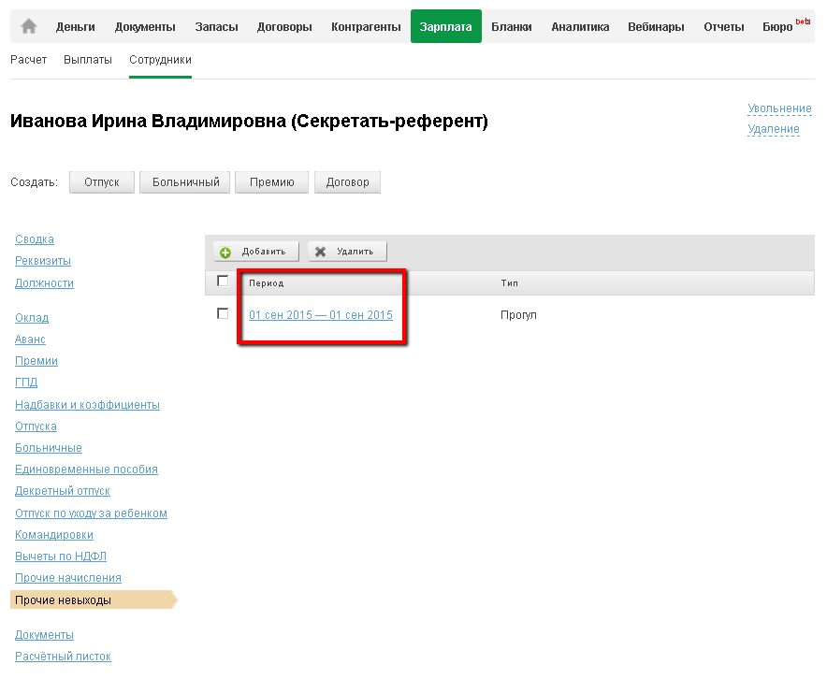
Task: Open the Бланки menu
Action: coord(512,27)
